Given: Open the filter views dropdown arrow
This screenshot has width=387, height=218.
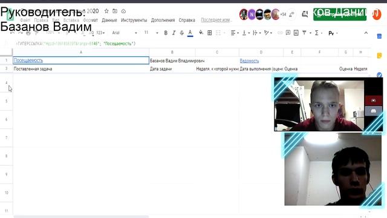Looking at the screenshot, I should point(310,33).
